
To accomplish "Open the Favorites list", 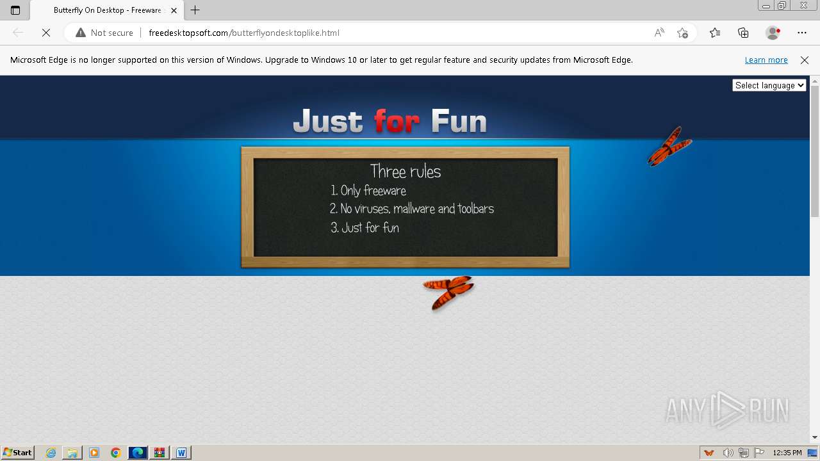I will [715, 33].
